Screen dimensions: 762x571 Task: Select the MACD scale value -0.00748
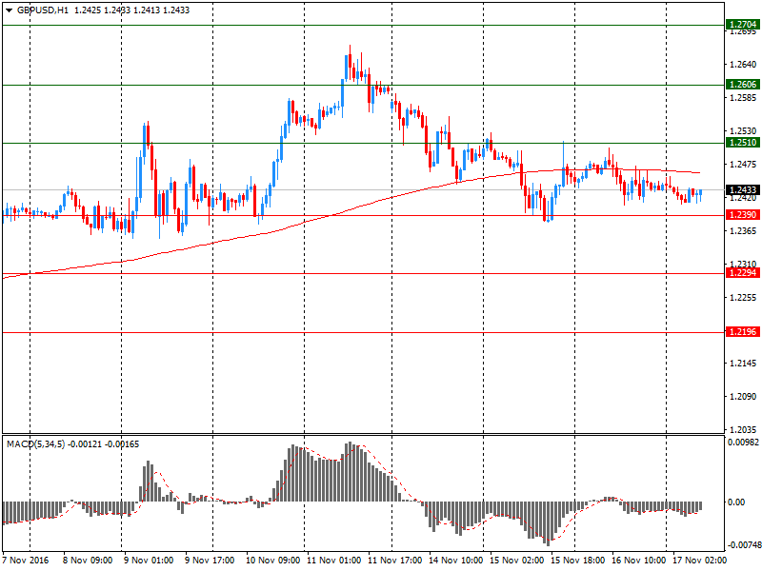point(744,545)
